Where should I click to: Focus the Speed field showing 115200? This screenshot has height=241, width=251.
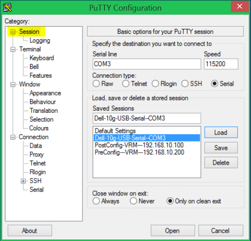point(221,64)
